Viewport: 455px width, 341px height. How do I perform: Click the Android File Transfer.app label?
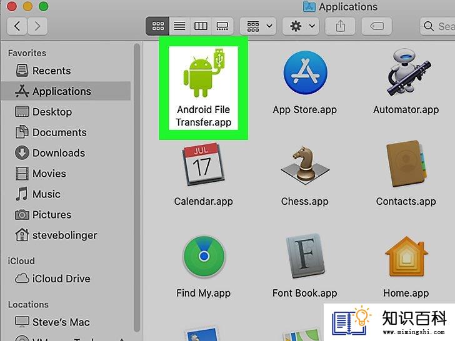click(x=203, y=116)
